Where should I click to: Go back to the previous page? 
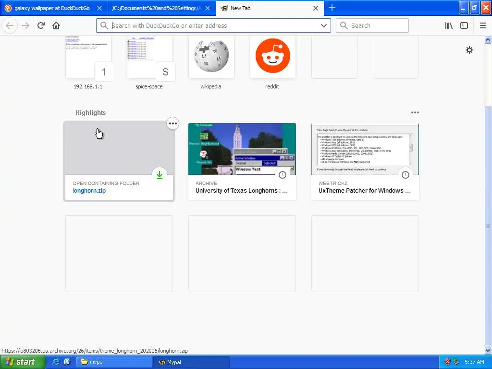(x=10, y=26)
